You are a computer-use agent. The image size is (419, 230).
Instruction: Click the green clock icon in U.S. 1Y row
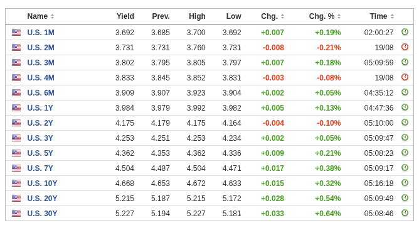point(405,107)
